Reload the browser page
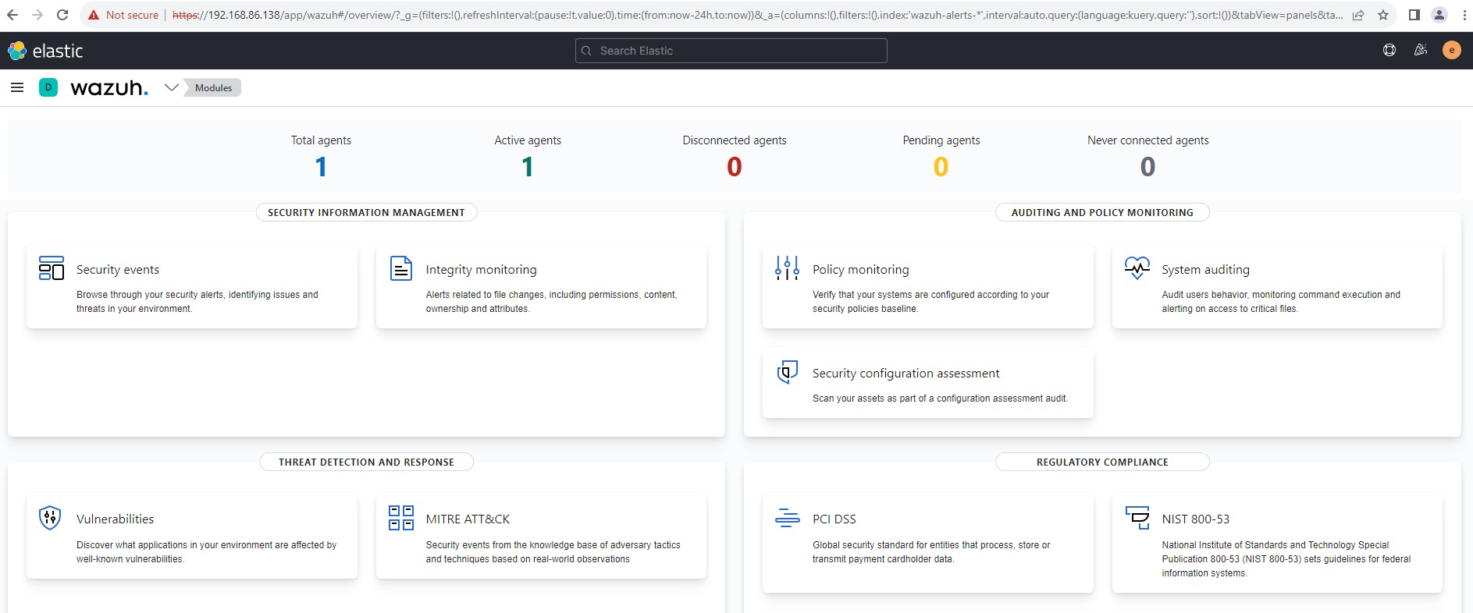This screenshot has width=1473, height=613. click(62, 15)
